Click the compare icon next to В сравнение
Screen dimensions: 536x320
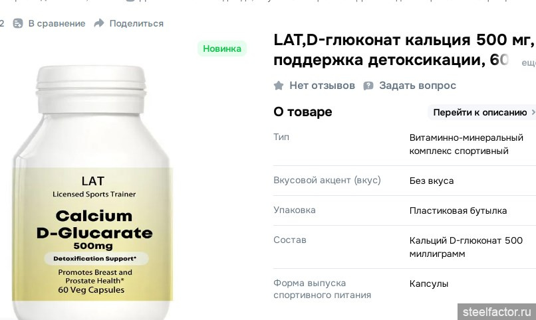(18, 23)
